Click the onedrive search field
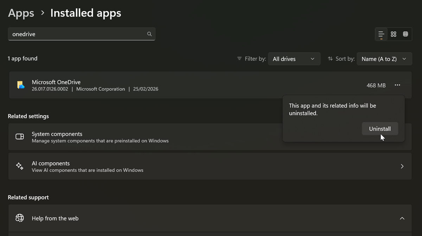Viewport: 422px width, 236px height. tap(77, 34)
